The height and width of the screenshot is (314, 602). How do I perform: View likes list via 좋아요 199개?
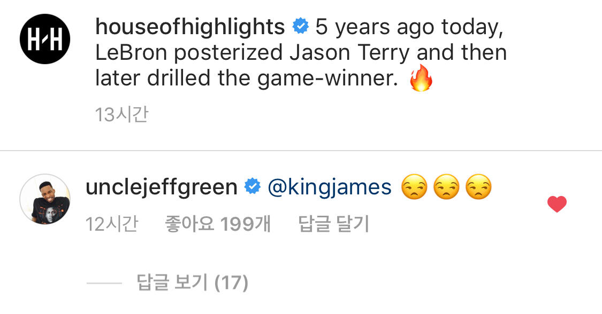pyautogui.click(x=218, y=224)
